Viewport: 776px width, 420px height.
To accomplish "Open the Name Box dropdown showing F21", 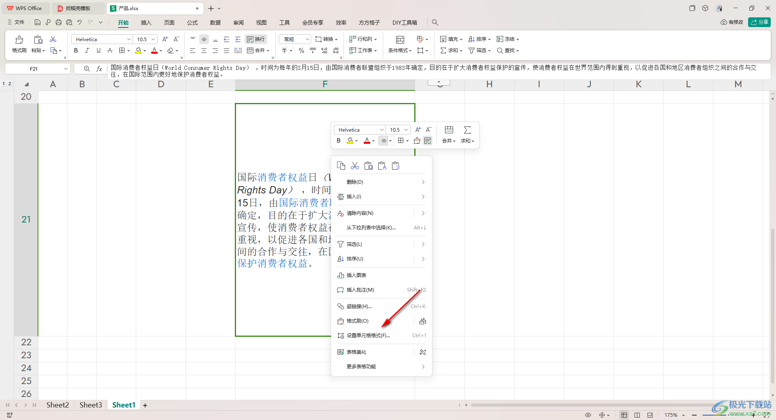I will pyautogui.click(x=65, y=69).
